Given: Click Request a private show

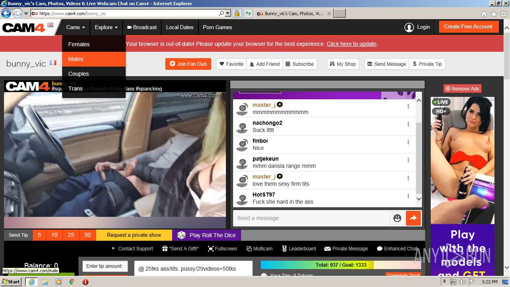Looking at the screenshot, I should [x=134, y=235].
